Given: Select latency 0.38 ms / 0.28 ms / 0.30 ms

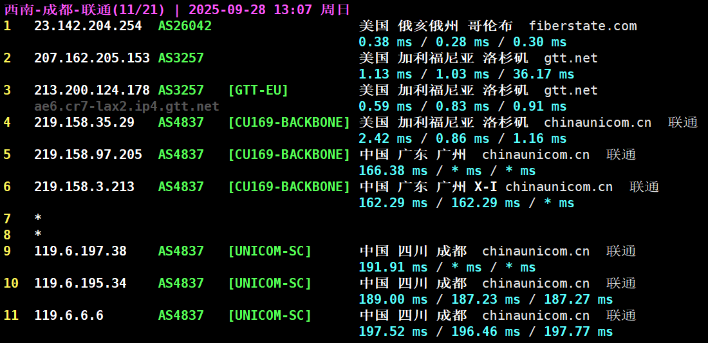Looking at the screenshot, I should tap(462, 42).
